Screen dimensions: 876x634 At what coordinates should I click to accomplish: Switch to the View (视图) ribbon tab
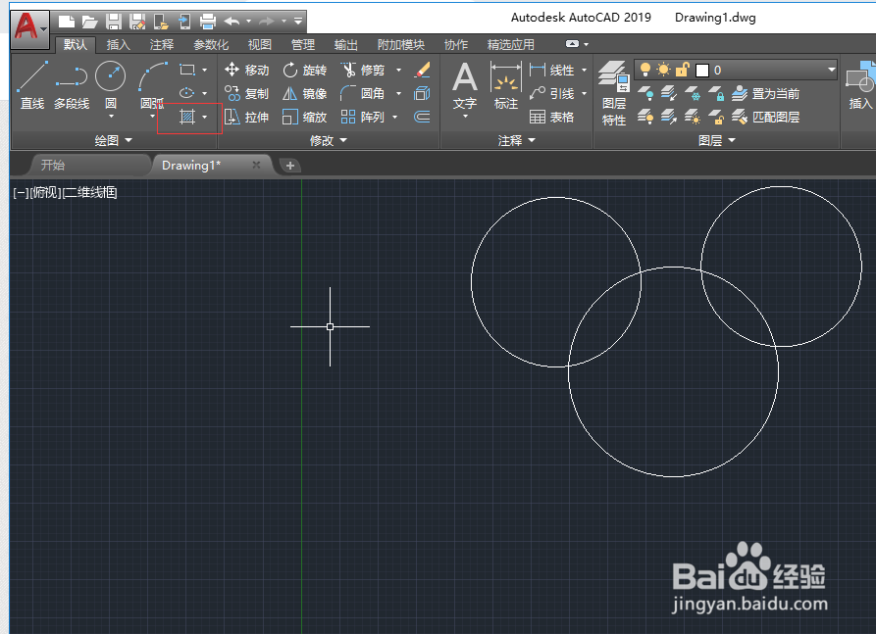pyautogui.click(x=259, y=45)
